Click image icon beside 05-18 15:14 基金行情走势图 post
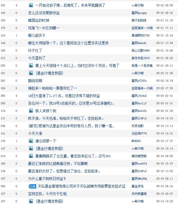Screen dimensions: 178x204 click(x=31, y=148)
